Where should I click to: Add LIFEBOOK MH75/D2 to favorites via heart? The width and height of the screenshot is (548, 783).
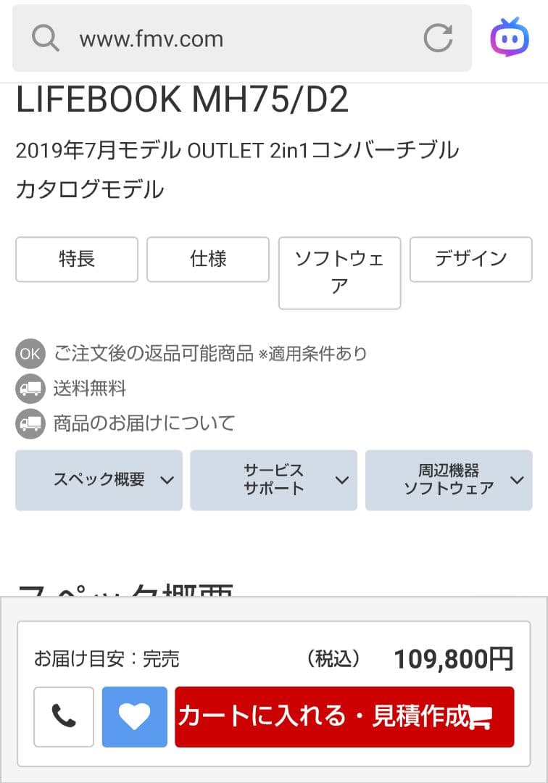tap(134, 716)
